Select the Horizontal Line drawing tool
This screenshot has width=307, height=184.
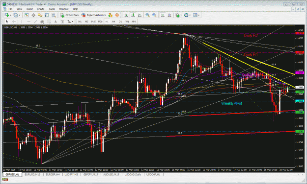(x=29, y=22)
